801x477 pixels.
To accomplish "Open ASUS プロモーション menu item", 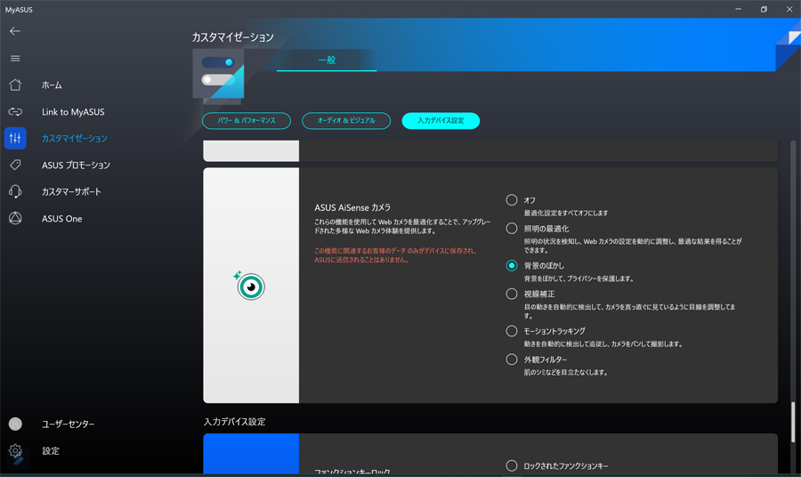I will pos(76,165).
